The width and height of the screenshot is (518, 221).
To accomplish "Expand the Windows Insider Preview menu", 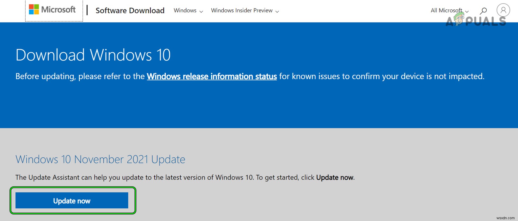I will tap(245, 11).
